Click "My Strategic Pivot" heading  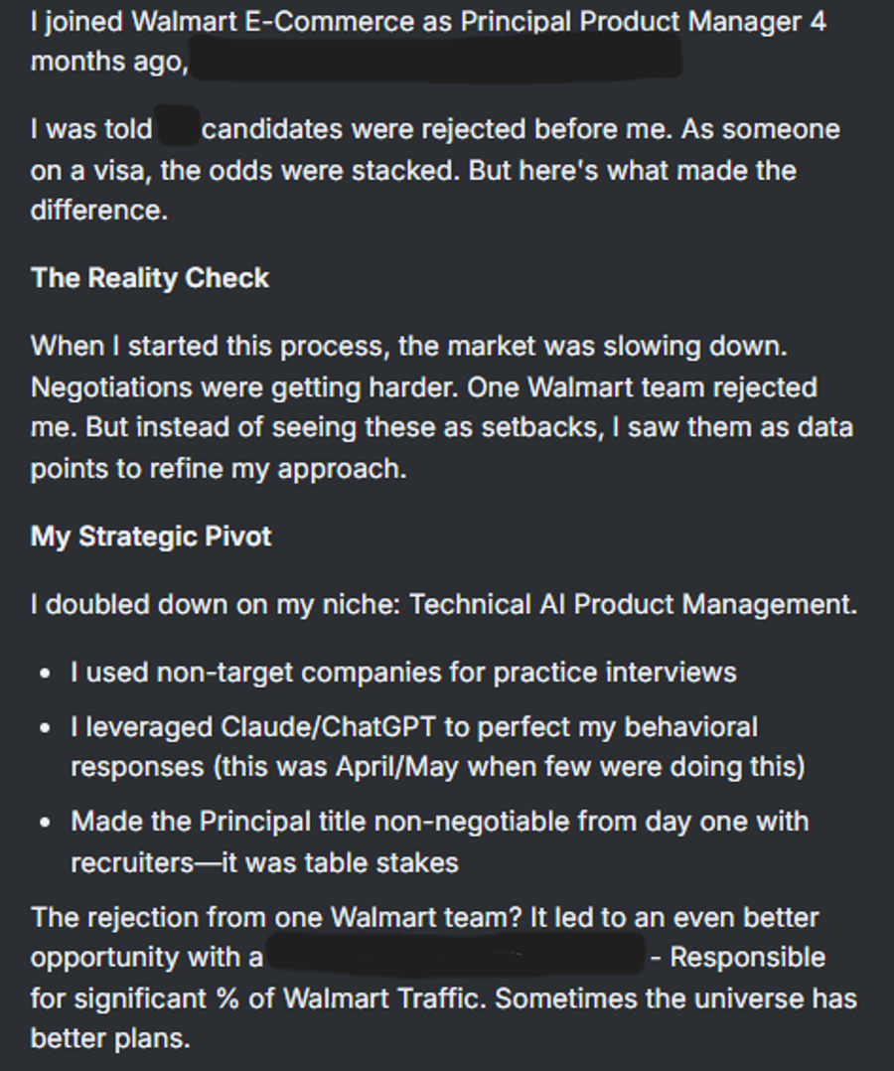point(151,536)
